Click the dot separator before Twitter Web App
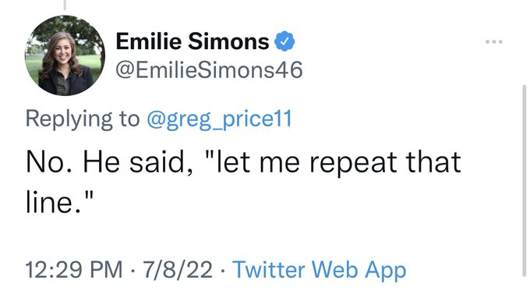This screenshot has width=530, height=295. (223, 271)
